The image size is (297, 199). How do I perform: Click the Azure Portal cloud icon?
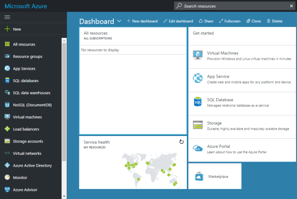(x=197, y=148)
